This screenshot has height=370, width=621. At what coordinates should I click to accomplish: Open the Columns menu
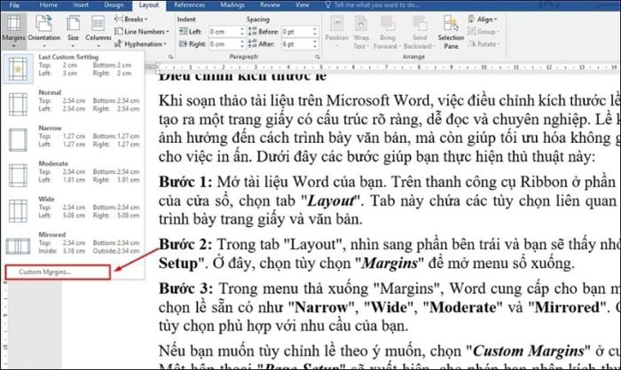(x=98, y=30)
